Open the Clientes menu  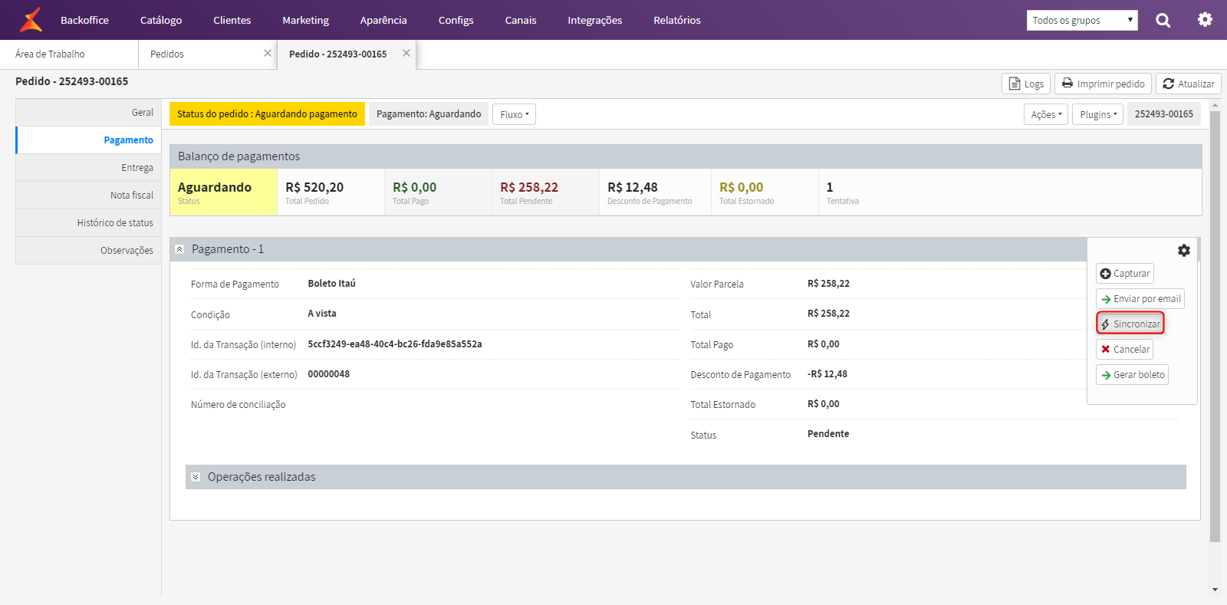point(232,20)
